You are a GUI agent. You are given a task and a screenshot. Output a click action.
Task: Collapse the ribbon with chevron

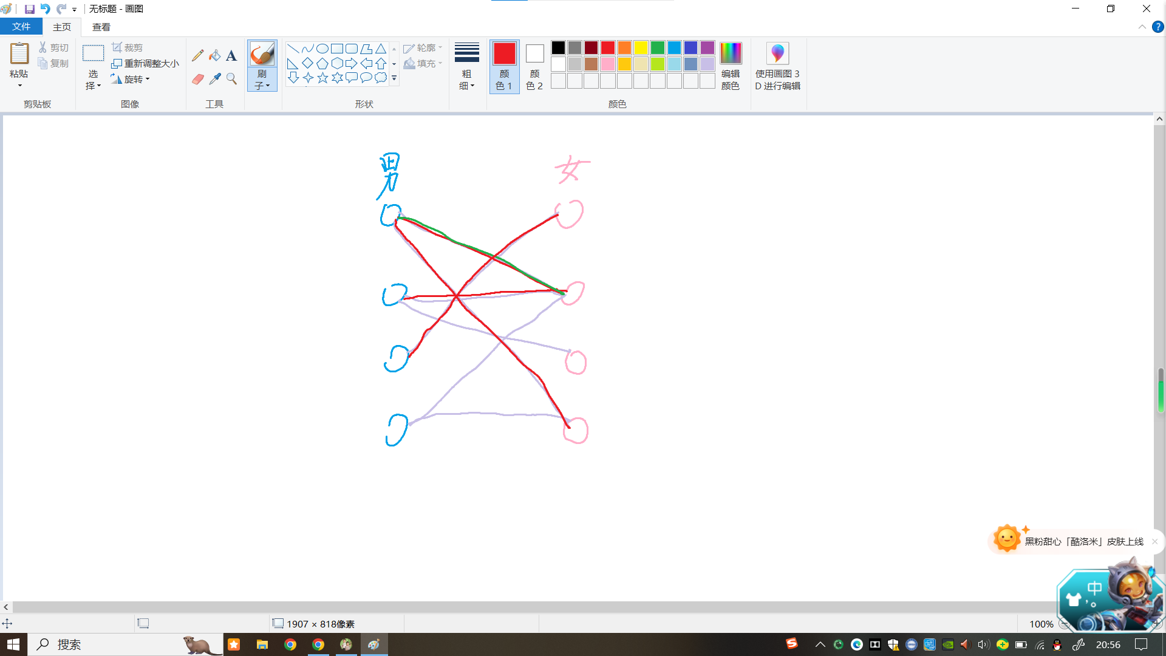[1142, 27]
